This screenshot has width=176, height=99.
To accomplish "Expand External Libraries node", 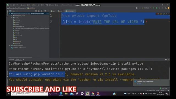I will [10, 46].
